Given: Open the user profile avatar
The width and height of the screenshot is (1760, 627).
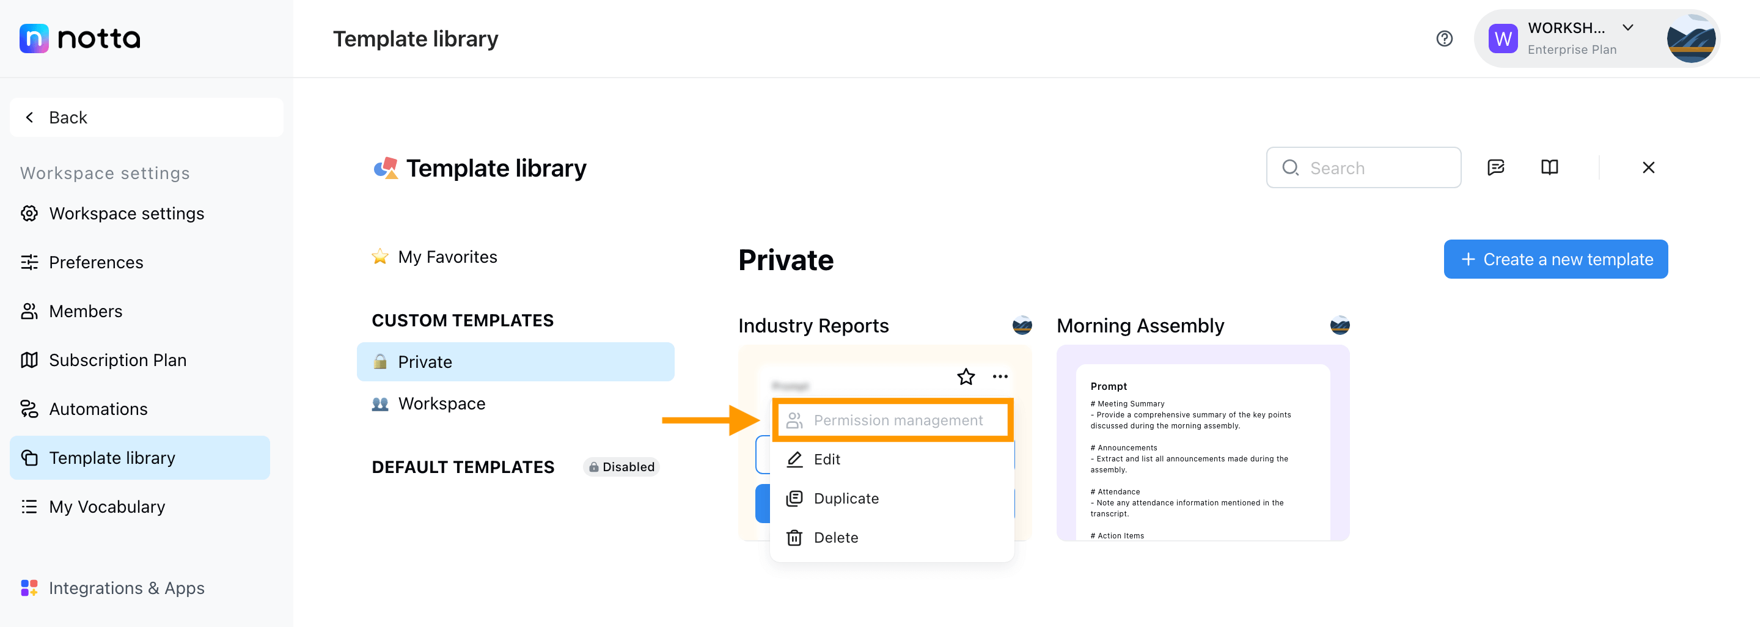Looking at the screenshot, I should point(1691,39).
